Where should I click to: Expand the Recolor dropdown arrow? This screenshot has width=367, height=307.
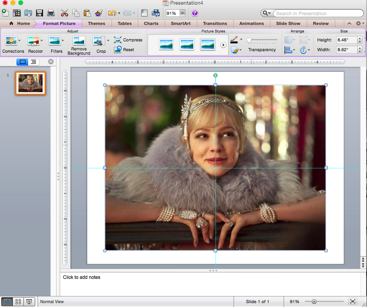(x=41, y=41)
